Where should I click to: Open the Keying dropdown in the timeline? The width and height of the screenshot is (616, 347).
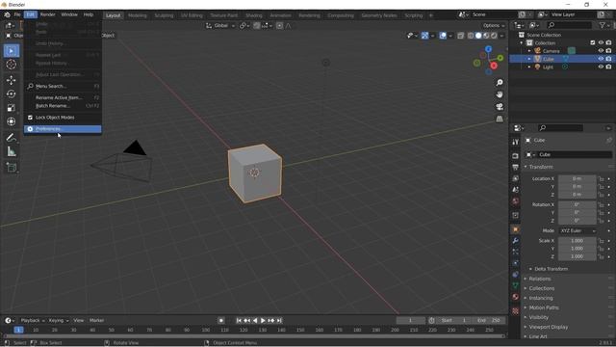pyautogui.click(x=59, y=321)
